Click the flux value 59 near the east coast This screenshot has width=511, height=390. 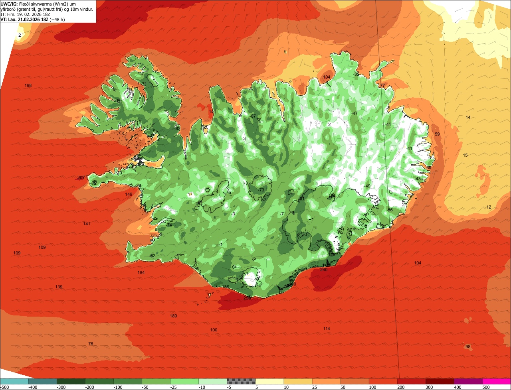[x=437, y=134]
